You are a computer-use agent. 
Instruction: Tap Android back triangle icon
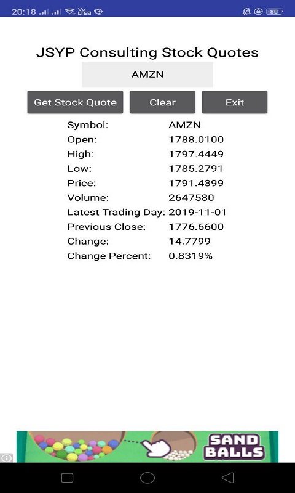tap(228, 478)
